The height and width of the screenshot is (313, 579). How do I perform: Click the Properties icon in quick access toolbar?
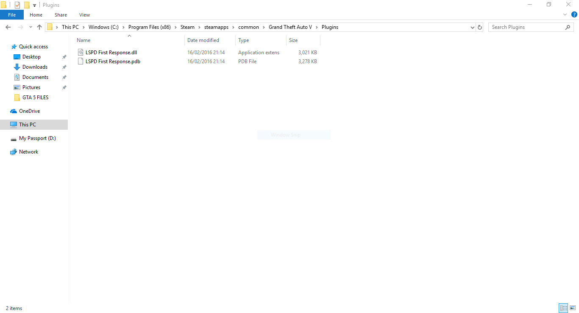tap(17, 5)
